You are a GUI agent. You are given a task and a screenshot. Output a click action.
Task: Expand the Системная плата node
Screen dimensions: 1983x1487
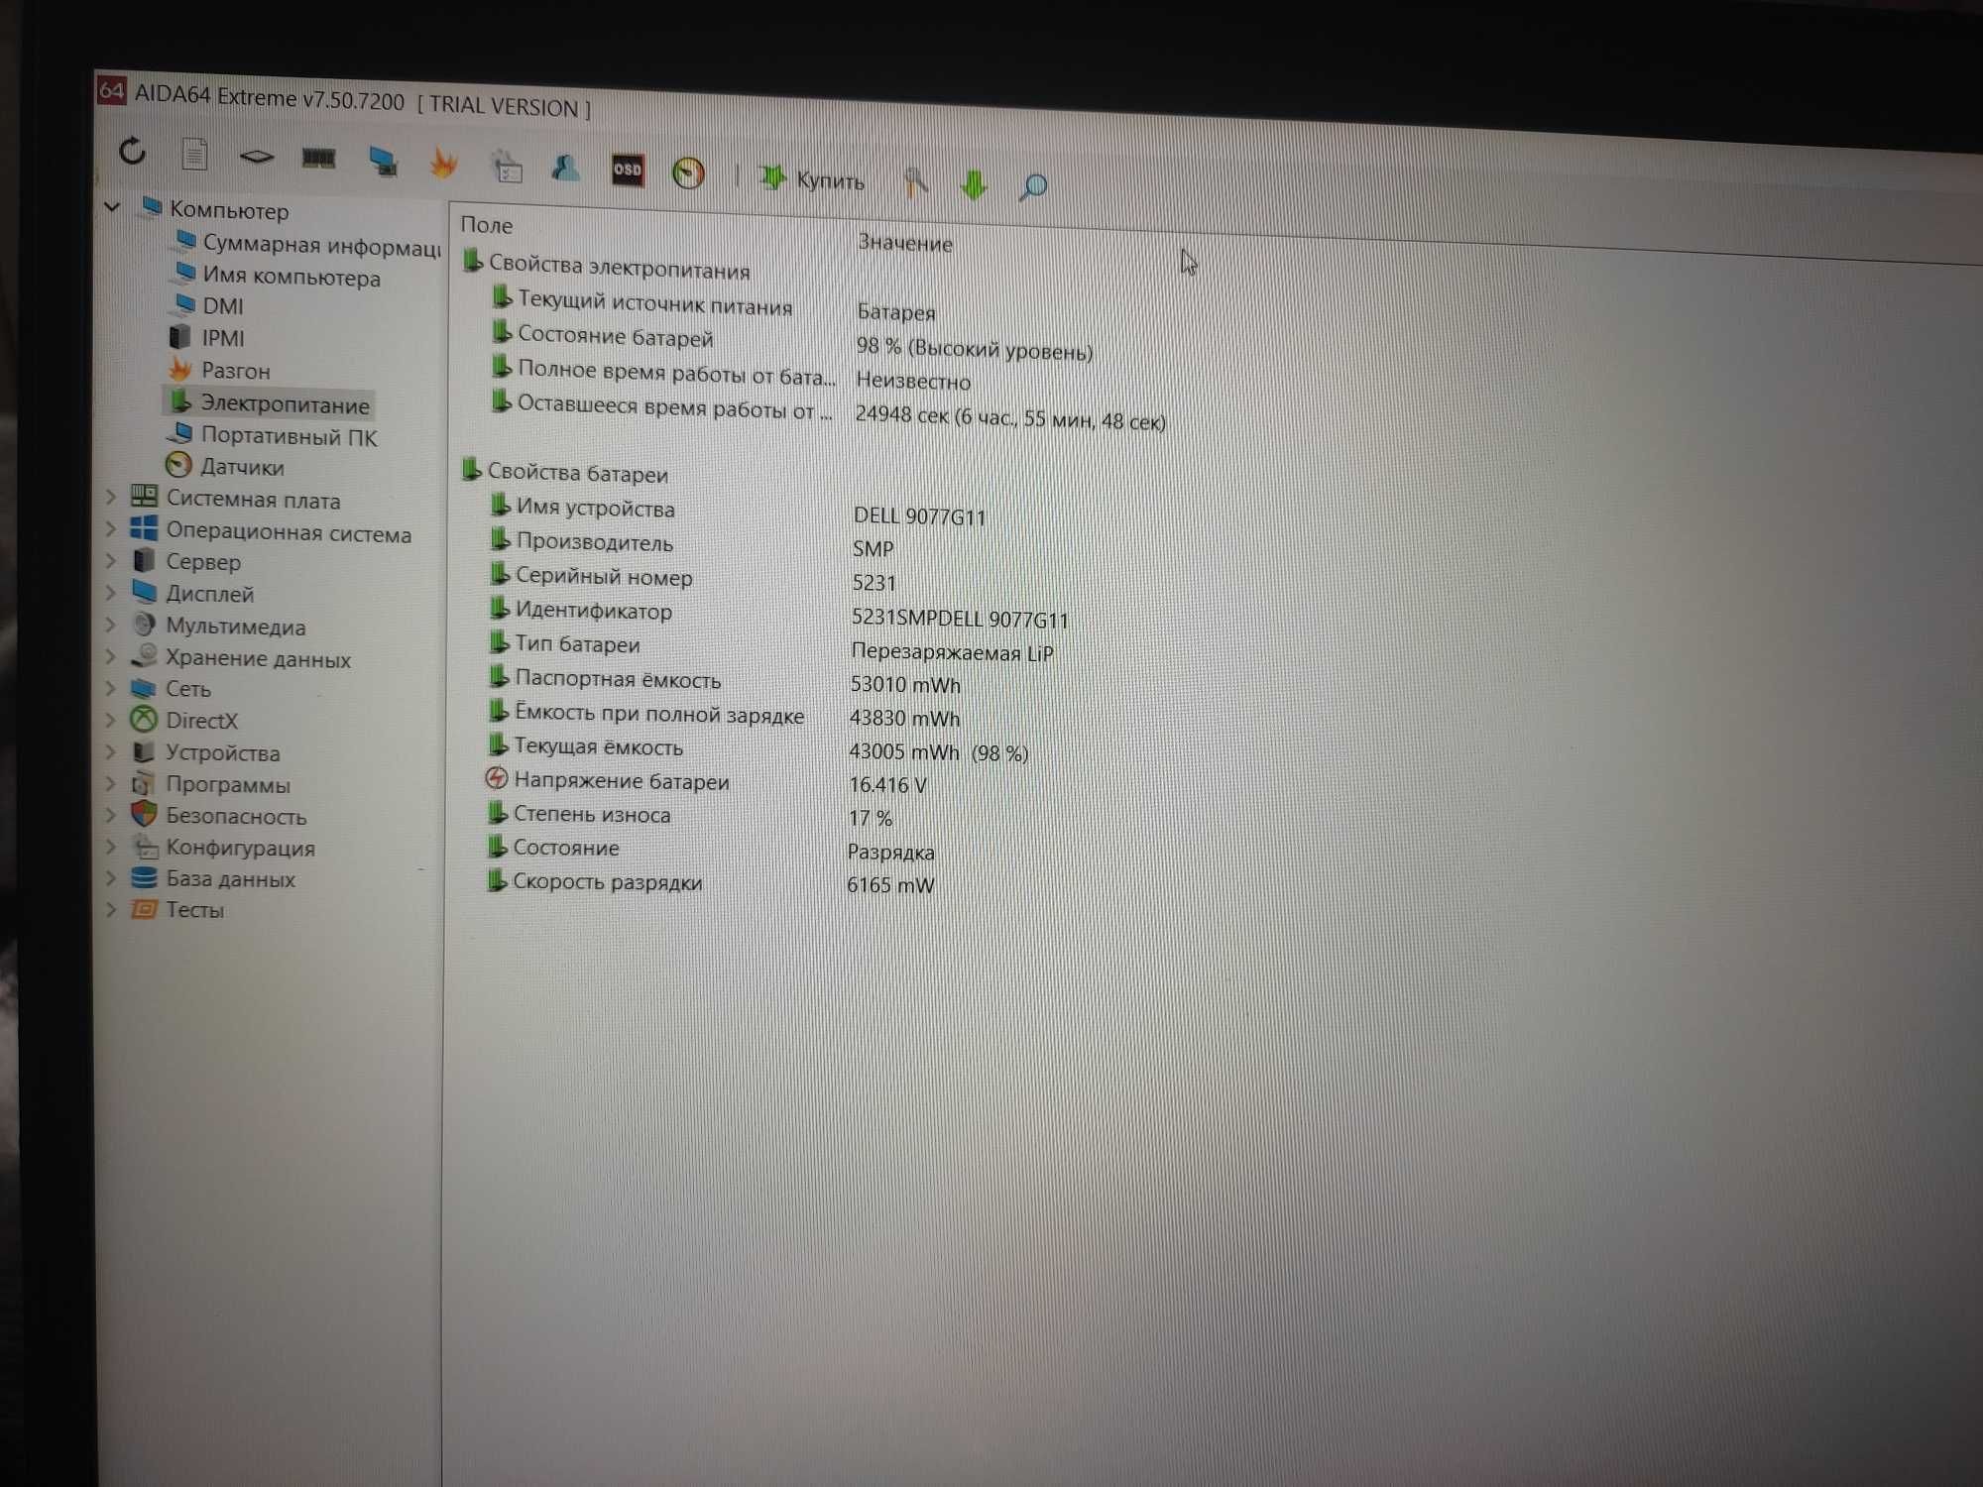click(110, 497)
